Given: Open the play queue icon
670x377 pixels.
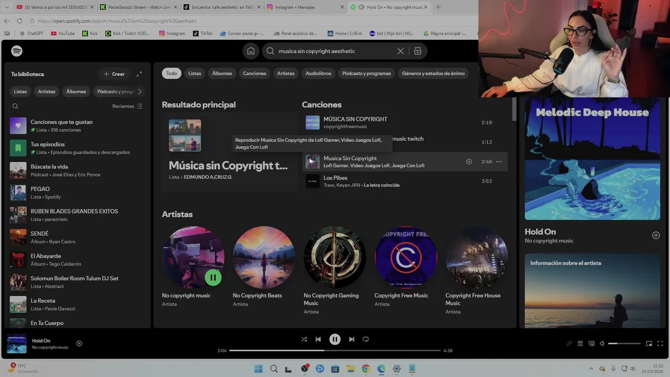Looking at the screenshot, I should pos(580,343).
